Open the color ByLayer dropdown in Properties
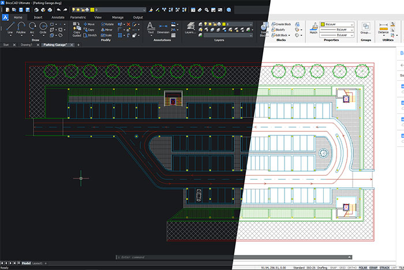The image size is (404, 270). 351,24
